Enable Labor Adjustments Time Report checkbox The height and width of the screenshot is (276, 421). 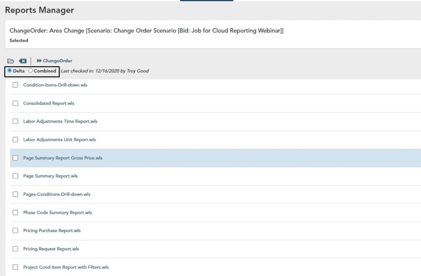point(15,121)
